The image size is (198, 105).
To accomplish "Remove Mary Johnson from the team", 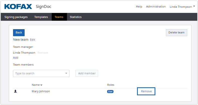I will coord(146,91).
